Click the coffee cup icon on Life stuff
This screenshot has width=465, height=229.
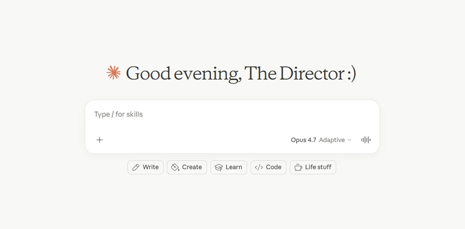click(298, 167)
